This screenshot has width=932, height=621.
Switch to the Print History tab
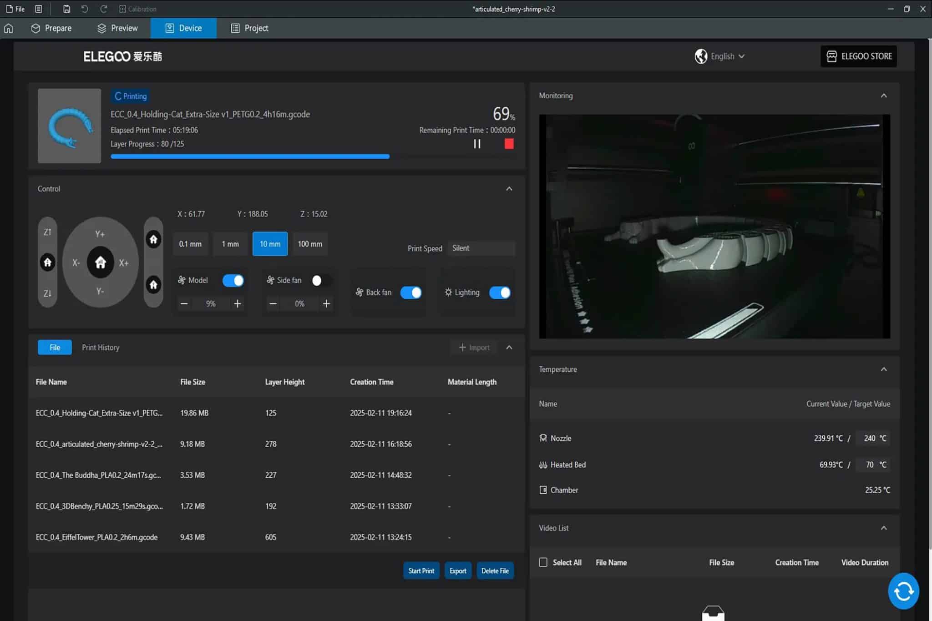[101, 347]
